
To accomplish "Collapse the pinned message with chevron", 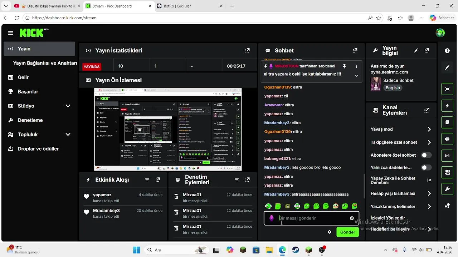I will tap(356, 76).
